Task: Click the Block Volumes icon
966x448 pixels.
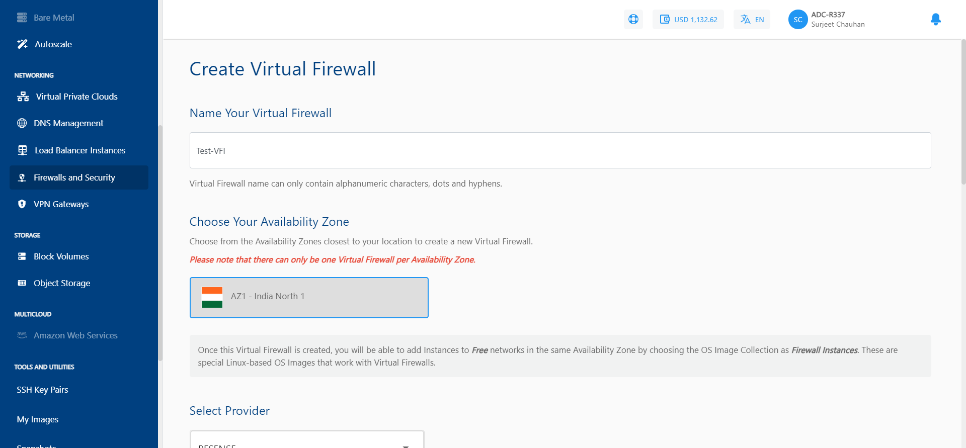Action: click(22, 256)
